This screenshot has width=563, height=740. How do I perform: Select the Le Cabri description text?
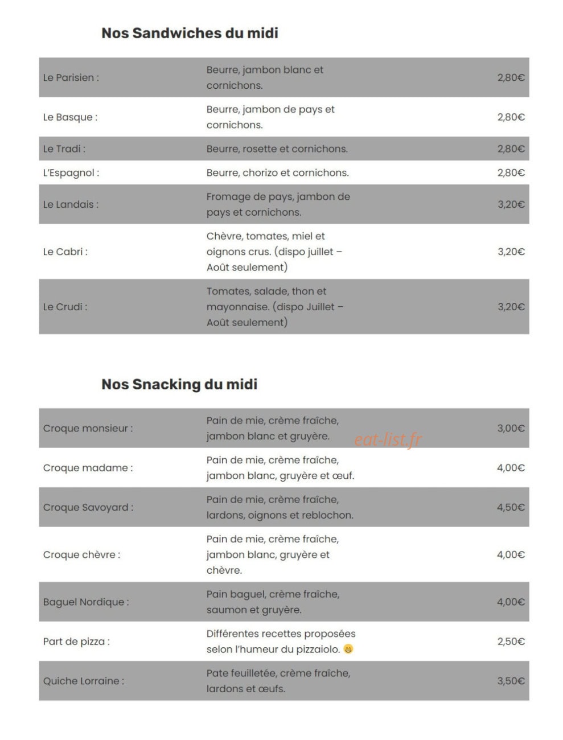(x=274, y=252)
